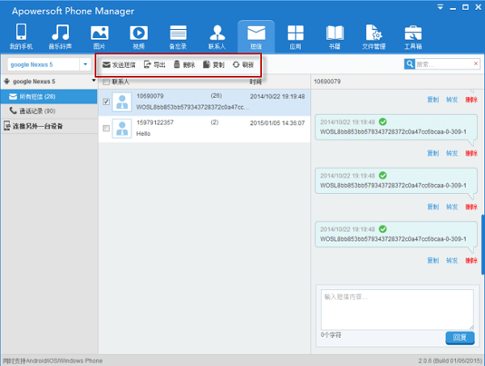
Task: Uncheck the 10690079 conversation checkbox
Action: point(107,101)
